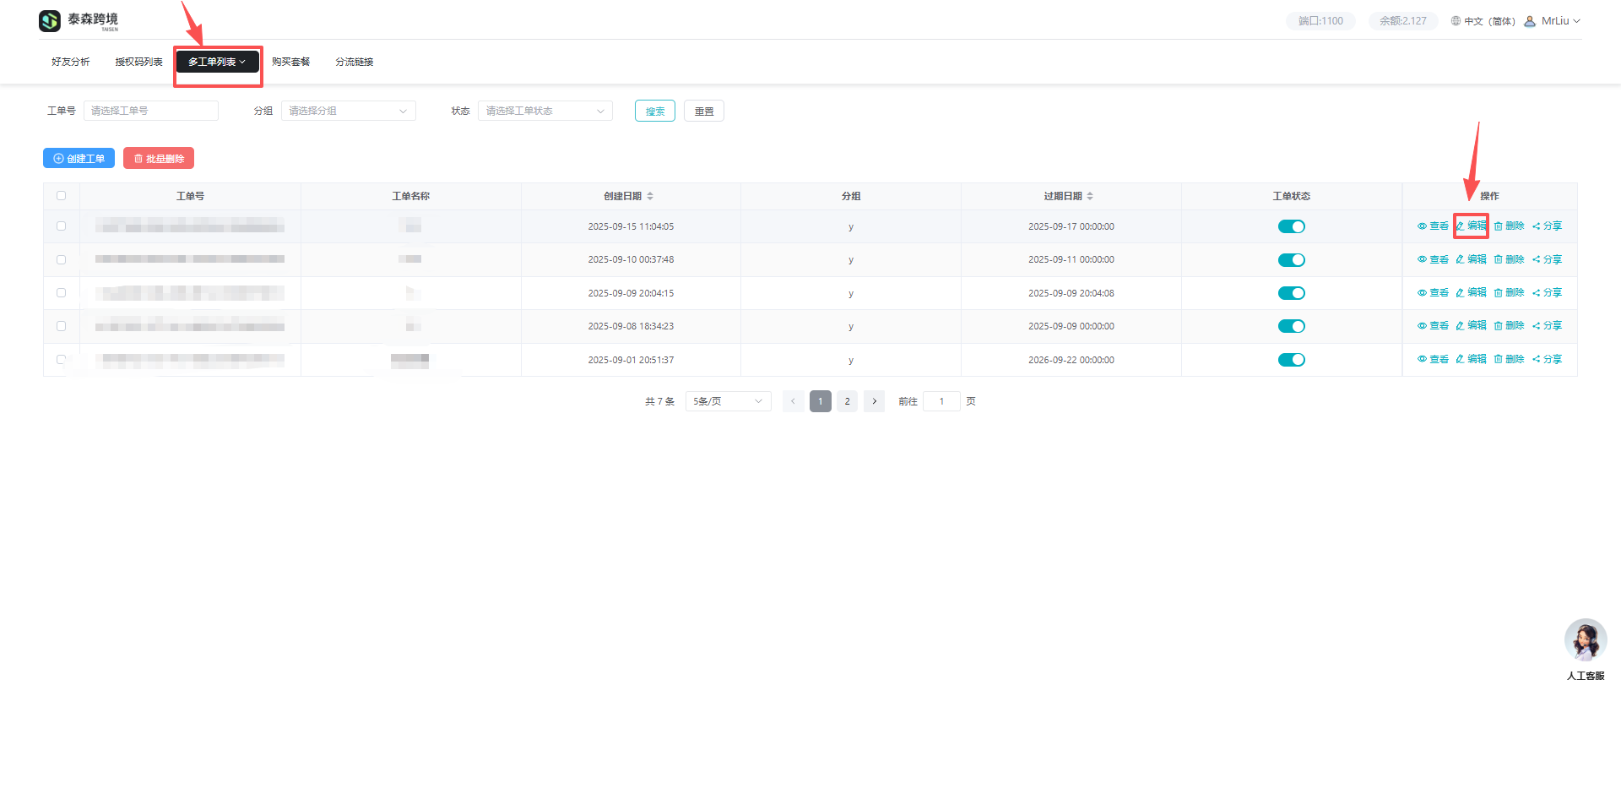The image size is (1621, 805).
Task: Expand the 状态 work order status dropdown
Action: (x=545, y=111)
